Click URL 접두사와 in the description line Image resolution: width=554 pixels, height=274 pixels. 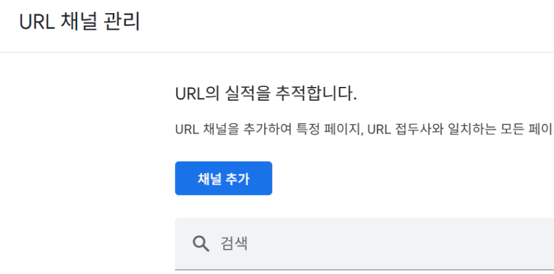405,129
